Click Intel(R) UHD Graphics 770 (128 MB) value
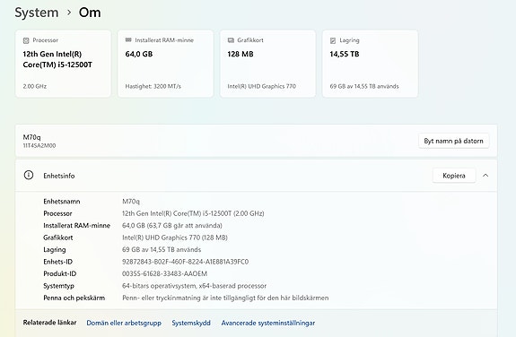 pos(175,238)
